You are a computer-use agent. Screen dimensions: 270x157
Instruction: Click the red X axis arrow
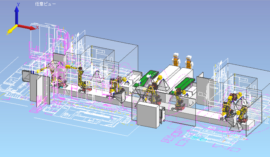[28, 27]
